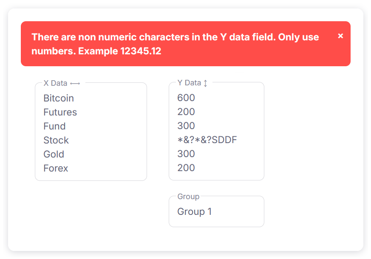Click the X Data field label
371x259 pixels.
coord(55,83)
